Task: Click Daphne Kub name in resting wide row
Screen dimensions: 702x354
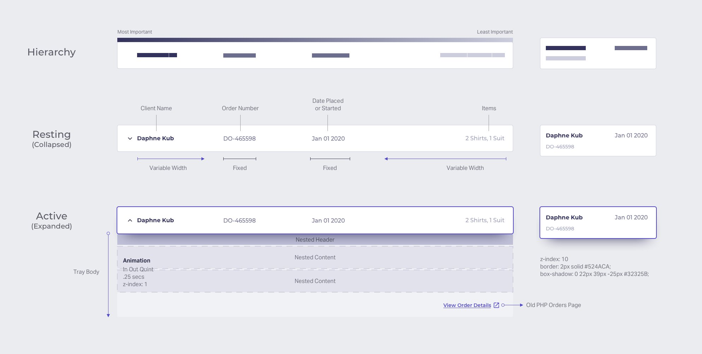Action: 155,138
